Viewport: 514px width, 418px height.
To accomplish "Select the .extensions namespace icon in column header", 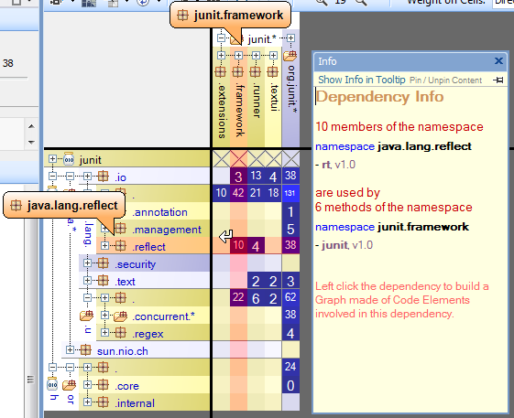I will (x=221, y=71).
